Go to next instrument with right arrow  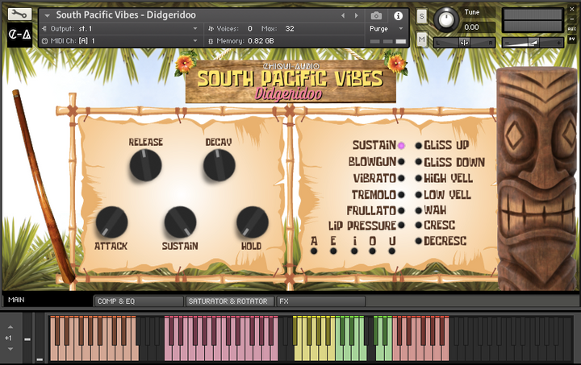tap(357, 15)
